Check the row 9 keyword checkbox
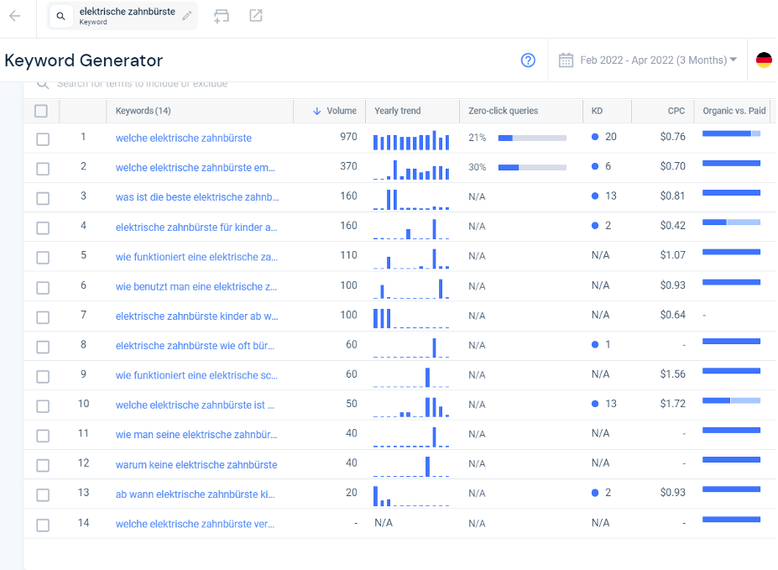Image resolution: width=778 pixels, height=570 pixels. (43, 377)
